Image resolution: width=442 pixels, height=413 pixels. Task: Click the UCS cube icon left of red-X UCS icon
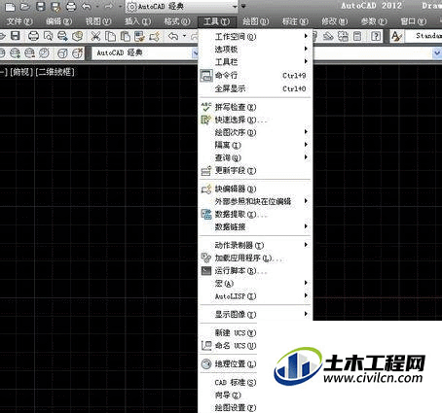62,53
